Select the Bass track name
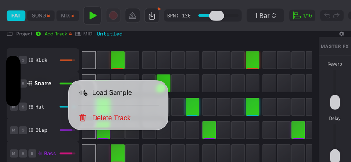The width and height of the screenshot is (351, 162). [x=50, y=154]
